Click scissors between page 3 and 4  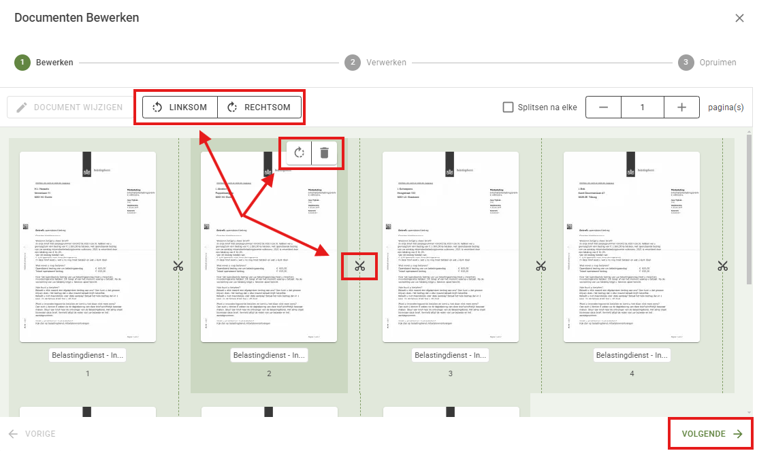coord(541,266)
